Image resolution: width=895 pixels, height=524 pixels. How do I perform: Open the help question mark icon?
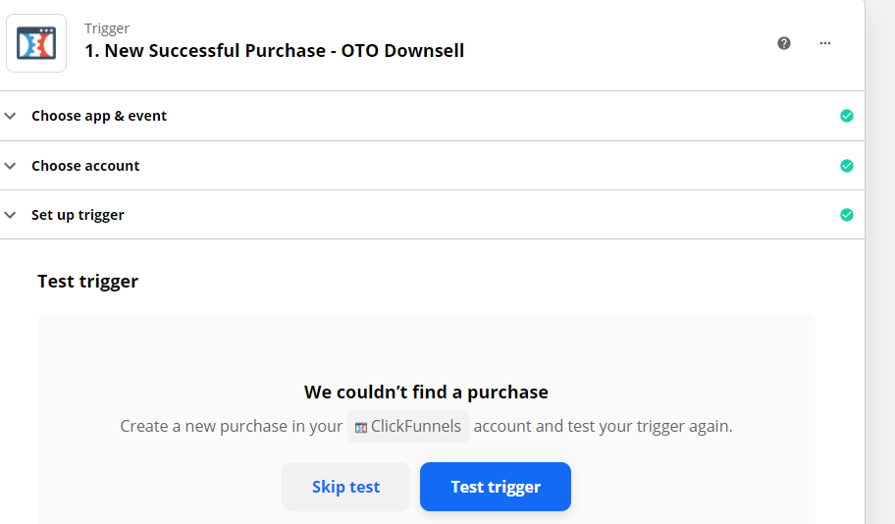pyautogui.click(x=784, y=43)
